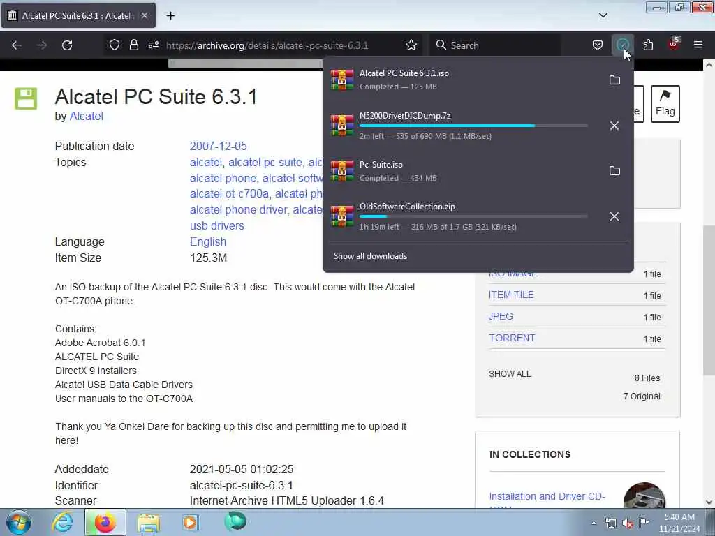Open Action Center flag tray icon
The width and height of the screenshot is (715, 536).
[x=644, y=523]
